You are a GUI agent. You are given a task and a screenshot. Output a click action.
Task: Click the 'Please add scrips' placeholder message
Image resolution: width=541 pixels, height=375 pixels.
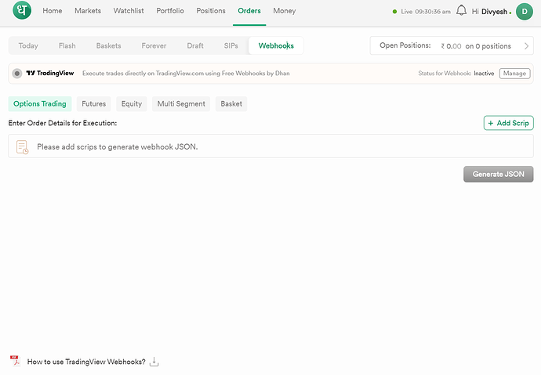point(118,146)
